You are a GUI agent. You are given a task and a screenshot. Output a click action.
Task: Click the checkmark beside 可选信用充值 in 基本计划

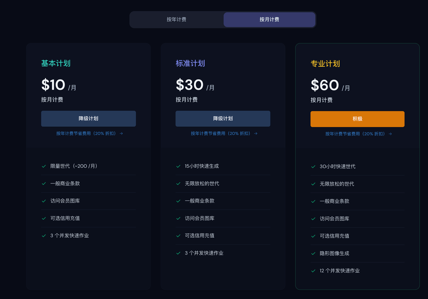(44, 218)
